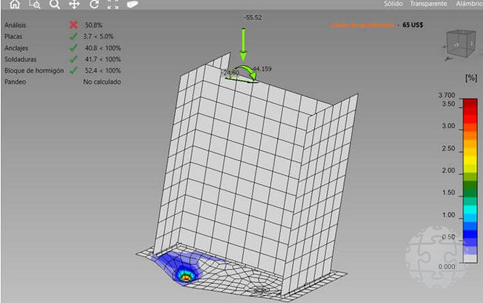This screenshot has height=303, width=483.
Task: Switch to Alámbrico wireframe mode
Action: pos(468,4)
